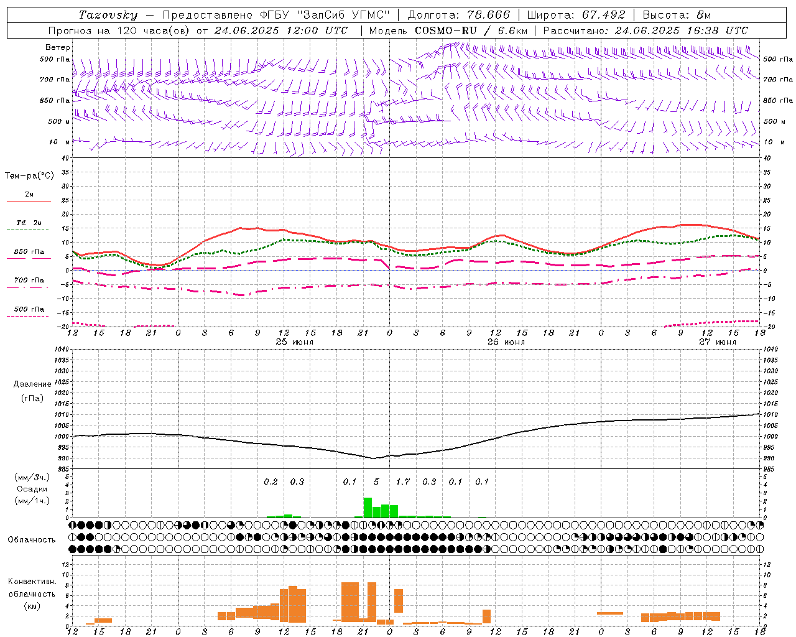Screen dimensions: 796x637
Task: Click the 'Тем-ра(°C)' temperature axis label
Action: click(x=29, y=176)
